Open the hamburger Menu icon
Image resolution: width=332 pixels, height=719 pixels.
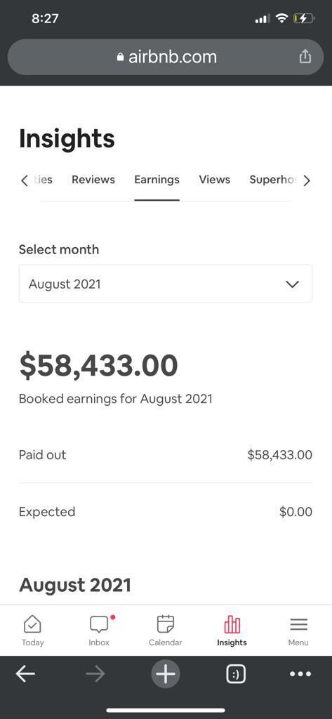[298, 624]
